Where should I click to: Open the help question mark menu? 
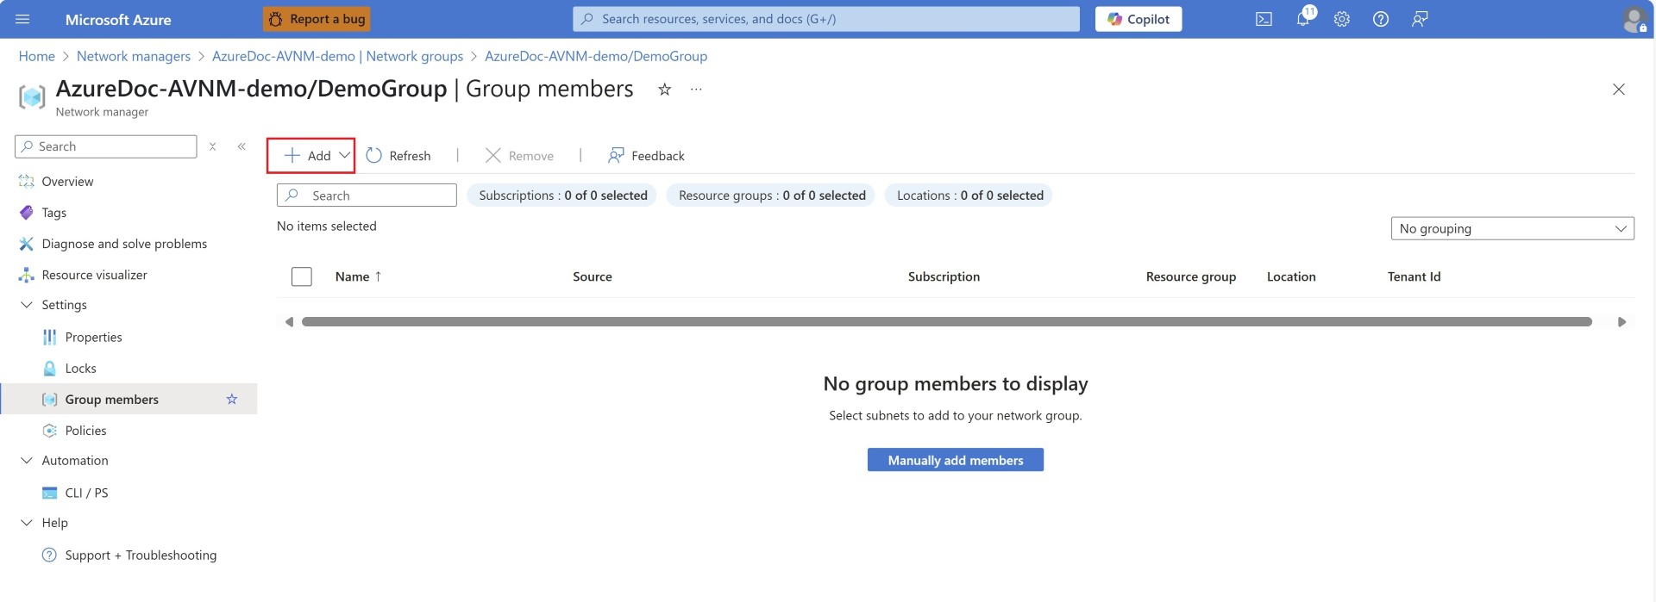pyautogui.click(x=1380, y=19)
